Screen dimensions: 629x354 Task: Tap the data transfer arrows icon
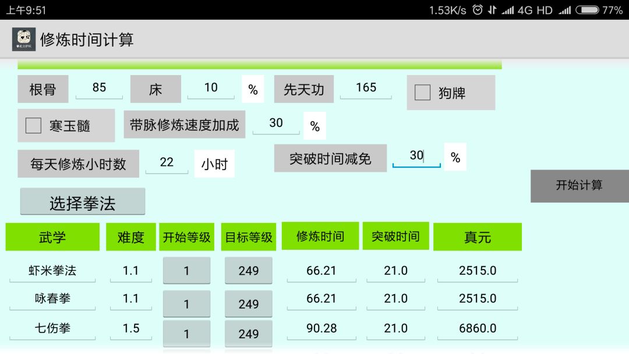[x=492, y=10]
